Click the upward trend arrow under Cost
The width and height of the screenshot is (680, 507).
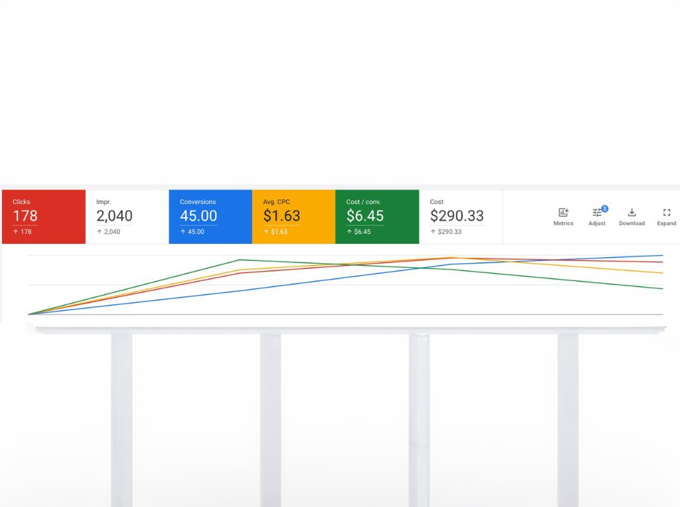434,232
